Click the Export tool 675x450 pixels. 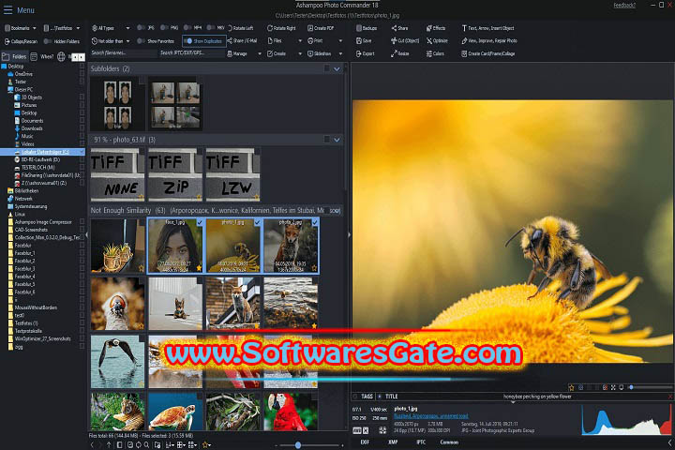click(365, 53)
